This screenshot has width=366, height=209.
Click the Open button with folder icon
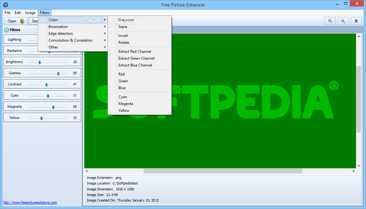16,21
